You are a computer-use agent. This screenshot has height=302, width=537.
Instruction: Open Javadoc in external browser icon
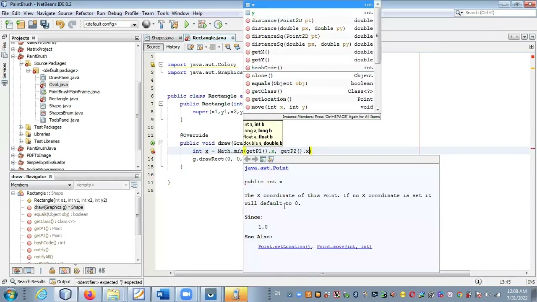click(263, 159)
